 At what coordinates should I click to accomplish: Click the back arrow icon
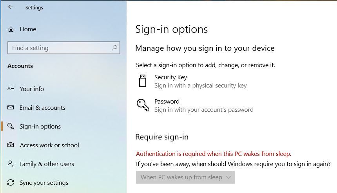pyautogui.click(x=11, y=7)
